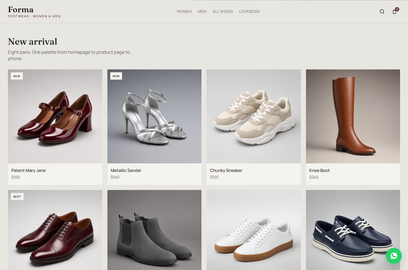Click the $155 price text
Viewport: 408px width, 270px height.
(214, 177)
